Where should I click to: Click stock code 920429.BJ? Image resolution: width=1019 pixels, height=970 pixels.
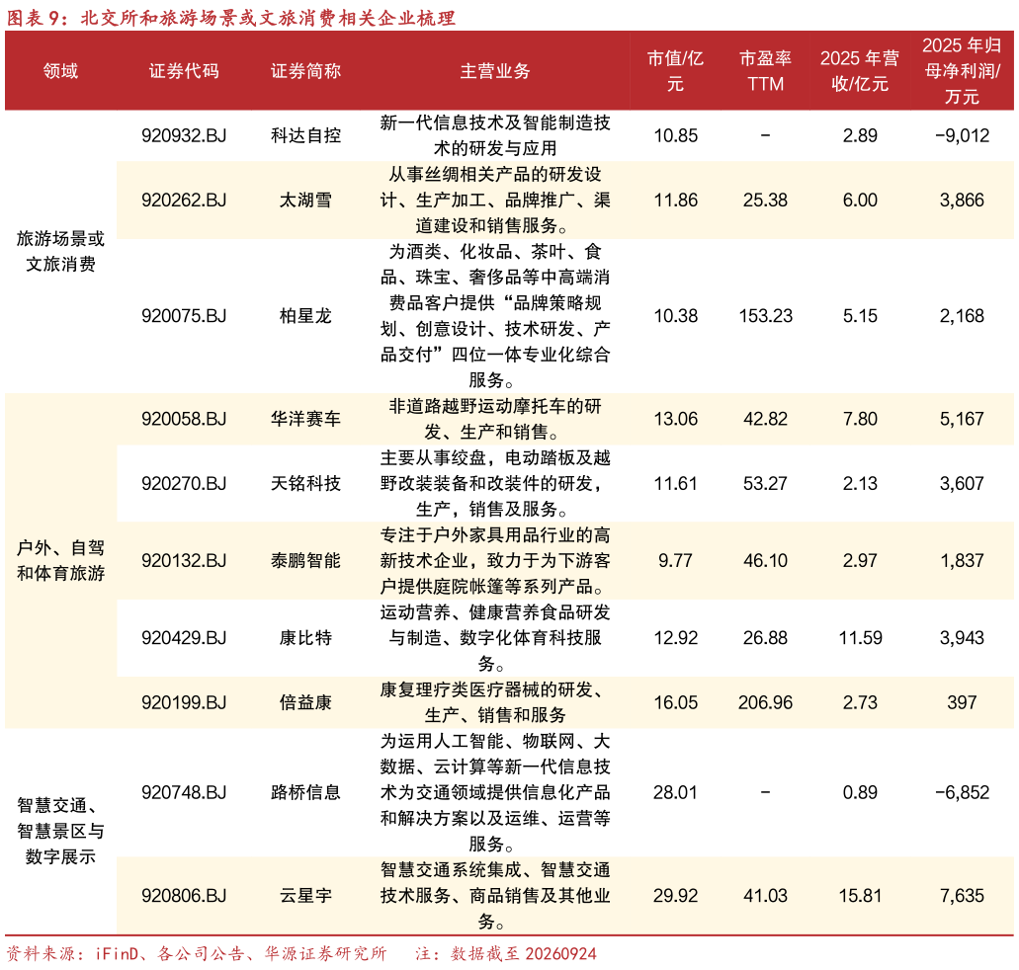(184, 637)
